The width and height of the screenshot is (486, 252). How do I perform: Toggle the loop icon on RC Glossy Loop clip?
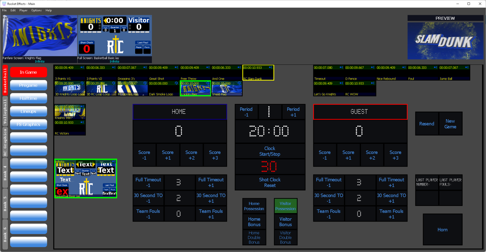point(144,83)
